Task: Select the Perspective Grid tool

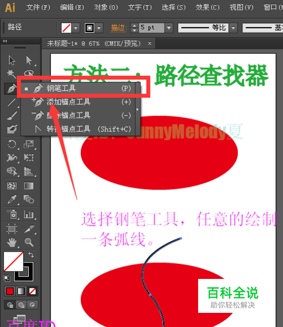Action: pyautogui.click(x=29, y=171)
